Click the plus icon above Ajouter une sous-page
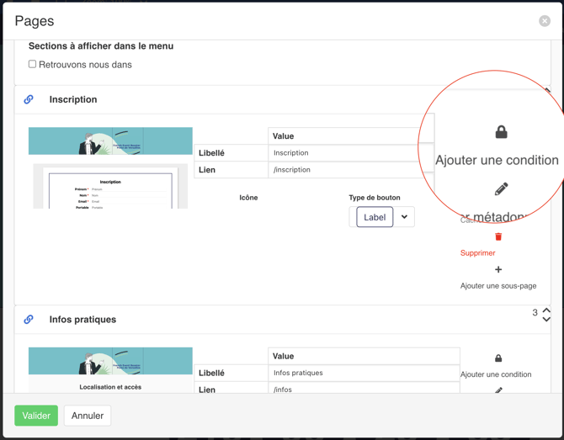The height and width of the screenshot is (440, 564). point(498,270)
